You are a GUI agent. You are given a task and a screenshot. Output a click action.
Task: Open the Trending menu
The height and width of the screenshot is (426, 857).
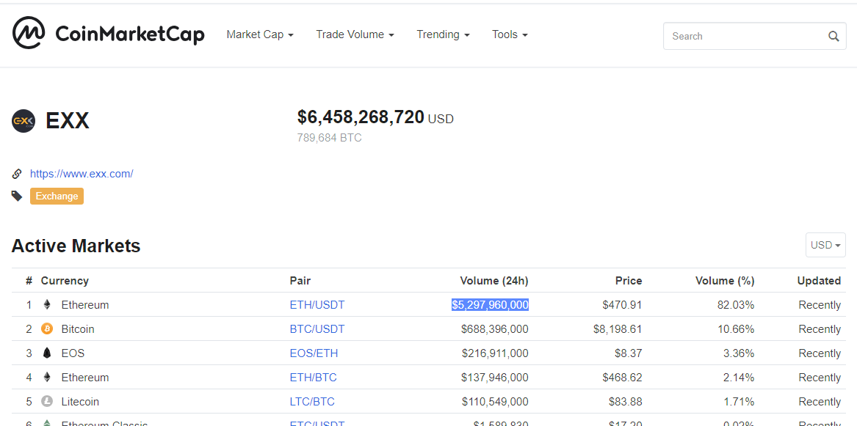tap(443, 34)
